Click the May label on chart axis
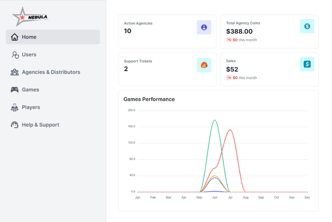The height and width of the screenshot is (222, 332). [199, 197]
